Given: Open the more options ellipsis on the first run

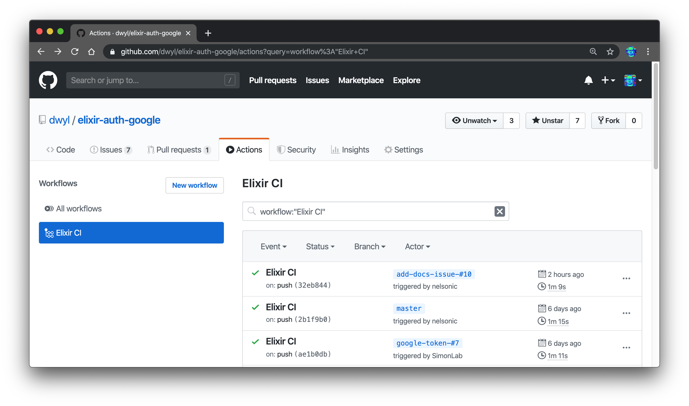Looking at the screenshot, I should coord(626,278).
